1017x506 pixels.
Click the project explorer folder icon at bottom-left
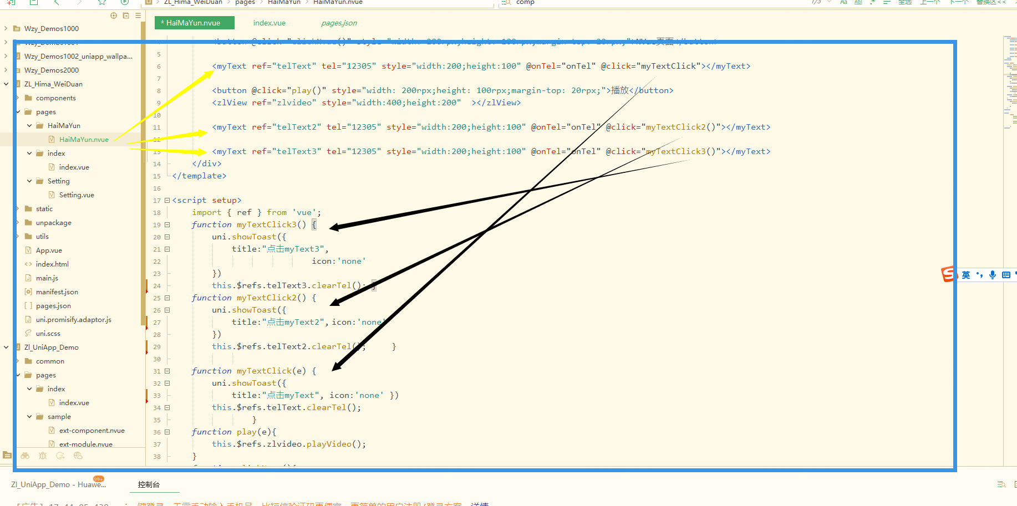pyautogui.click(x=7, y=455)
